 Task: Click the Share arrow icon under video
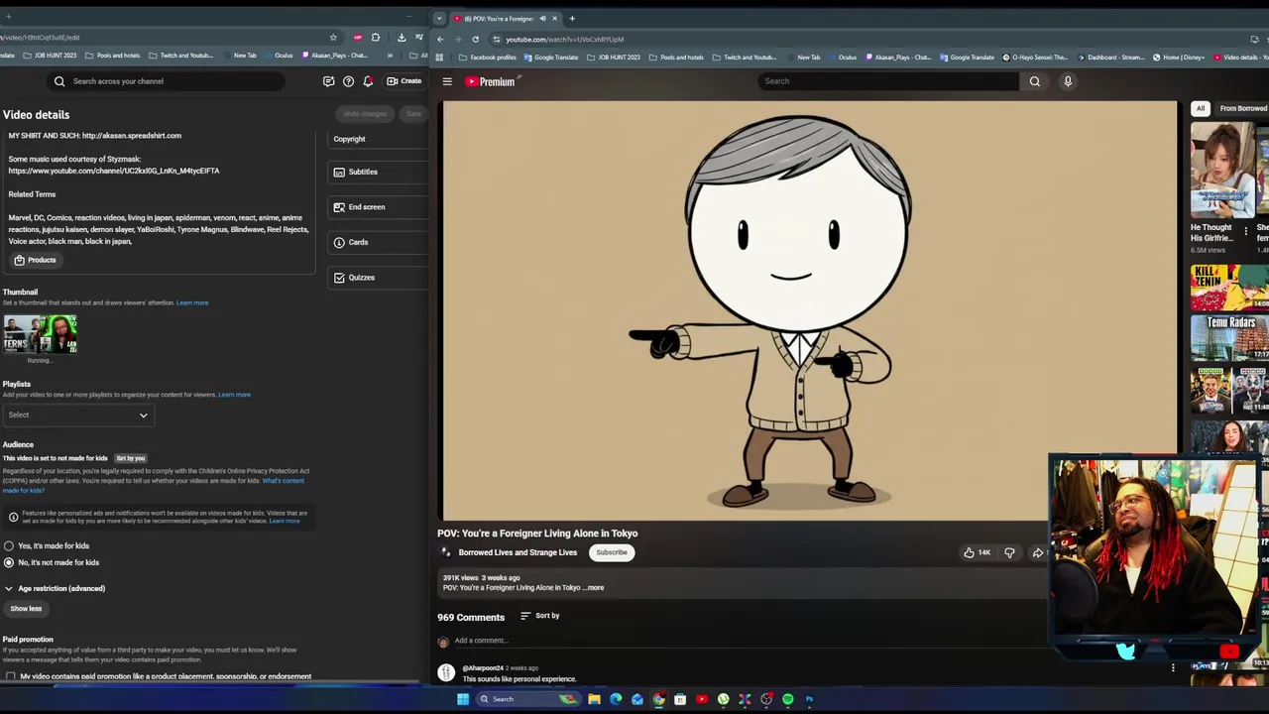click(x=1038, y=552)
